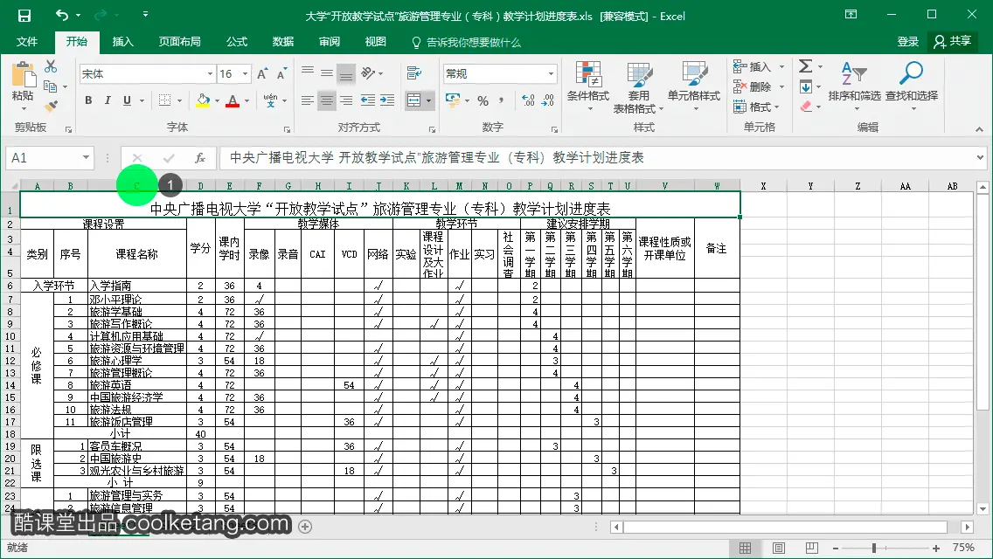The width and height of the screenshot is (993, 559).
Task: Toggle bottom align
Action: click(x=346, y=73)
